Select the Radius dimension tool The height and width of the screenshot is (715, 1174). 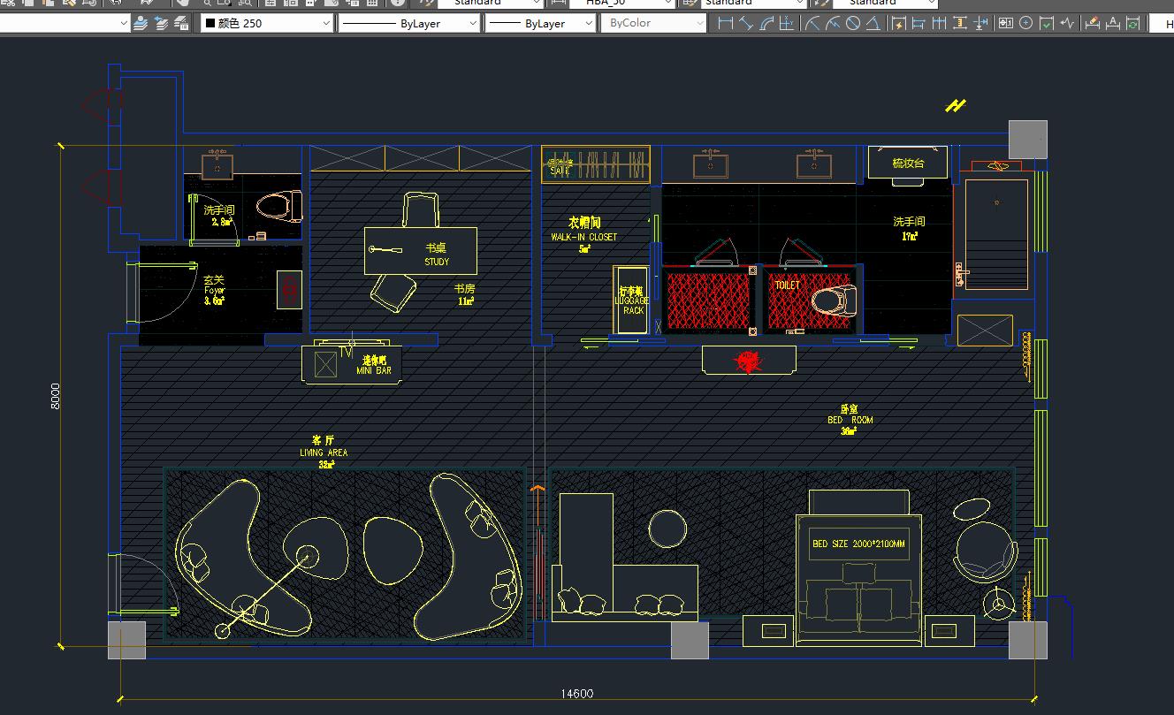pos(812,24)
